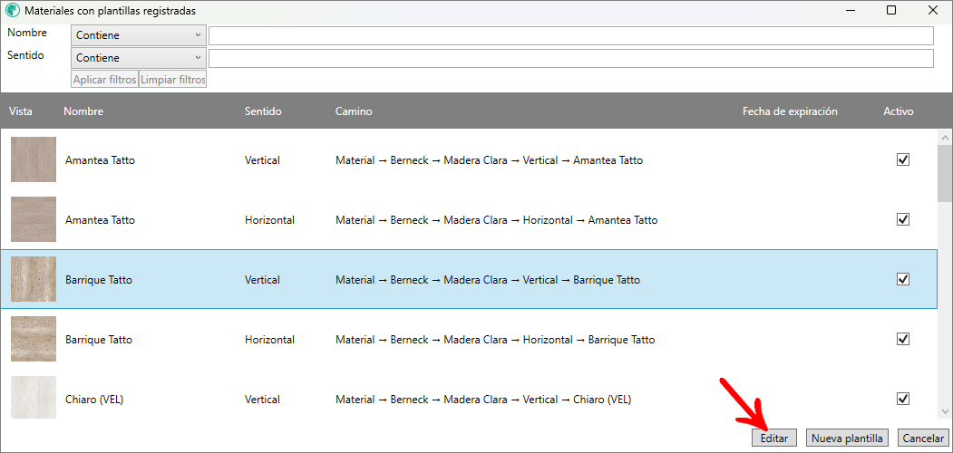Screen dimensions: 953x453
Task: Click the scrollbar down arrow in list
Action: 945,410
